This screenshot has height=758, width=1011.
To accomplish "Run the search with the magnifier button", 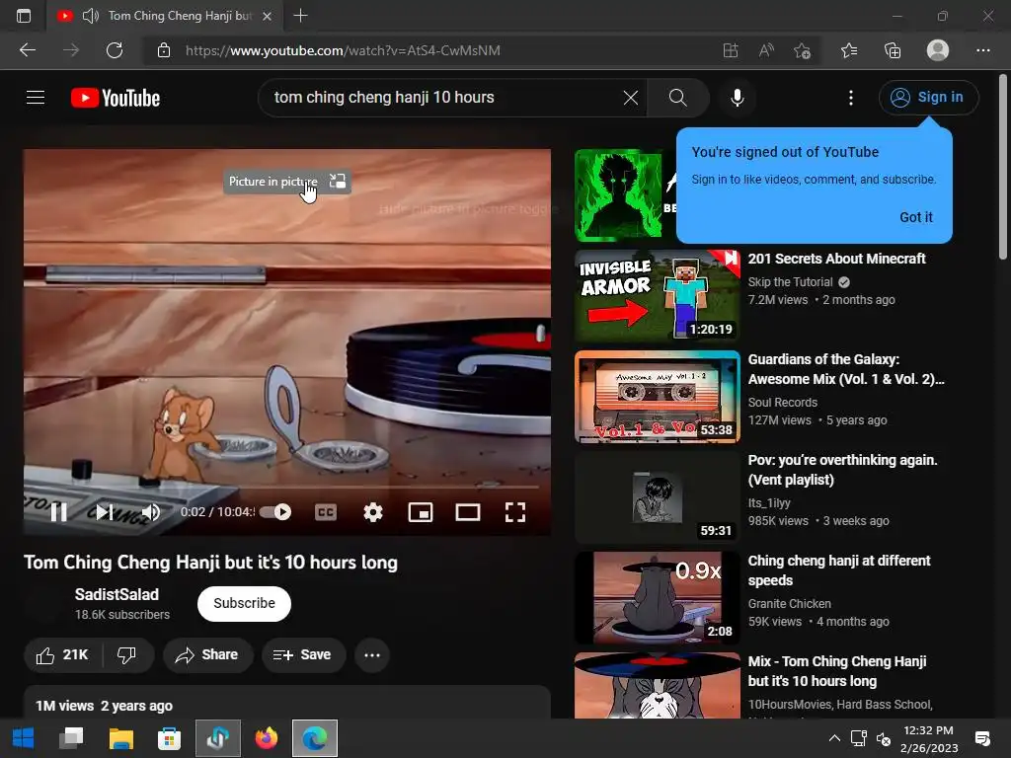I will click(x=677, y=98).
